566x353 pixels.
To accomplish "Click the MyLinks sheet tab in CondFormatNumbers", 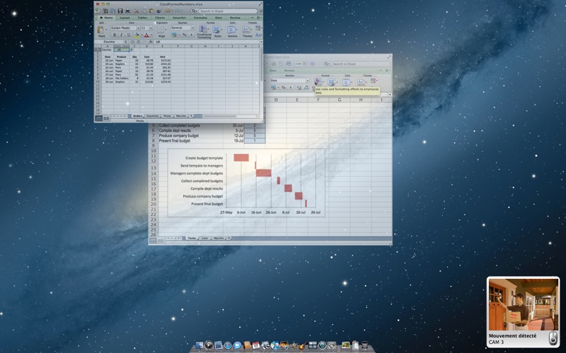I will tap(181, 116).
